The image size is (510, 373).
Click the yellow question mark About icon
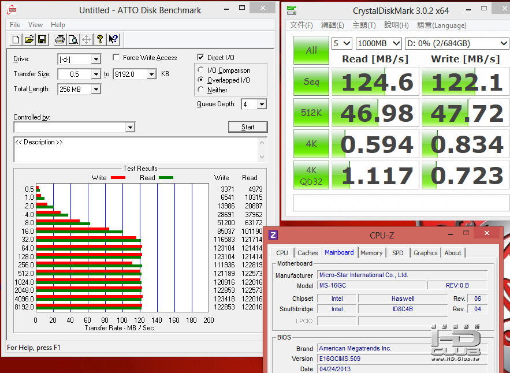[100, 39]
